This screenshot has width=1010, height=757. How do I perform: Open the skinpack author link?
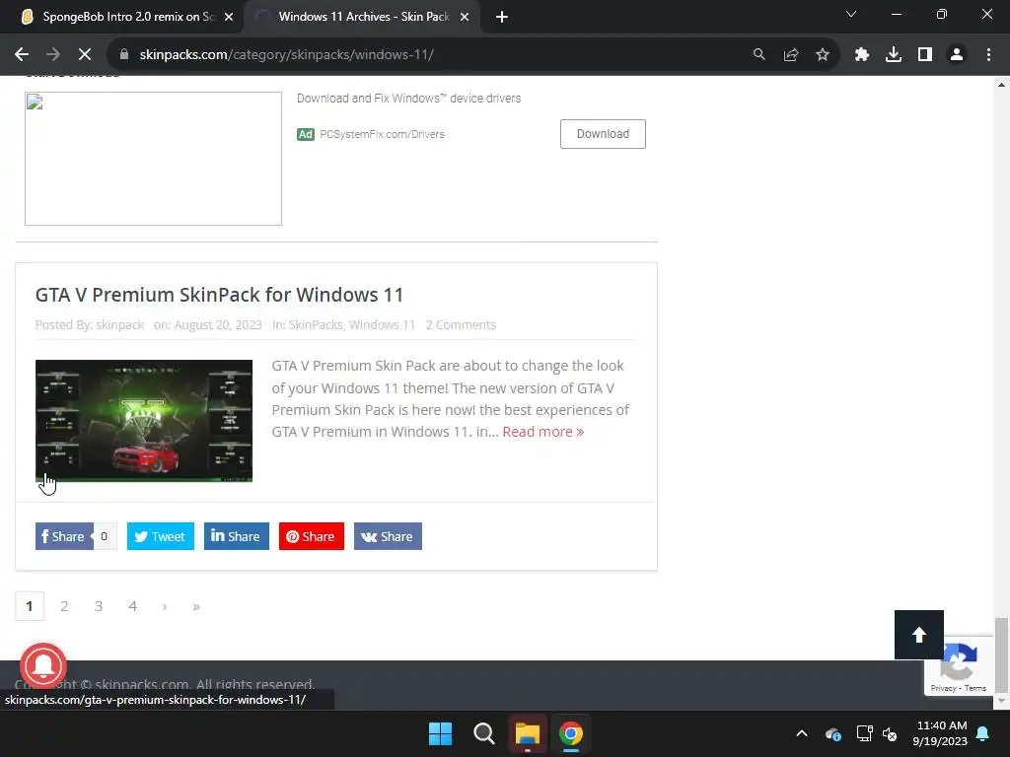tap(119, 325)
